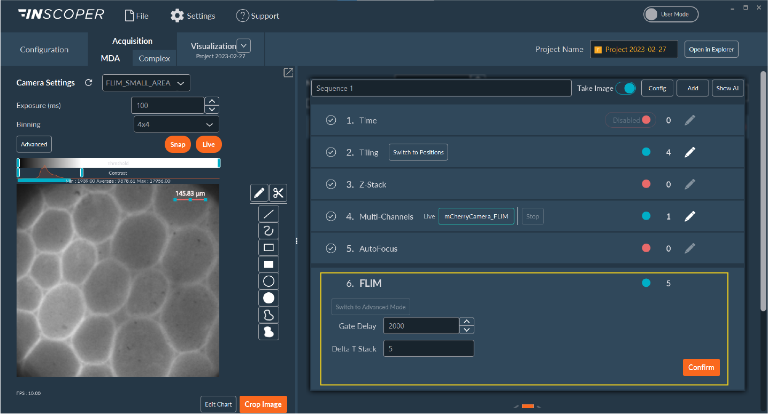
Task: Switch to the Configuration tab
Action: coord(44,50)
